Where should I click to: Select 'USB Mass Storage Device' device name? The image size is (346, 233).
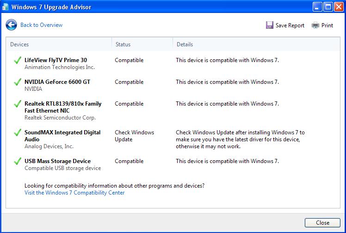click(x=58, y=161)
